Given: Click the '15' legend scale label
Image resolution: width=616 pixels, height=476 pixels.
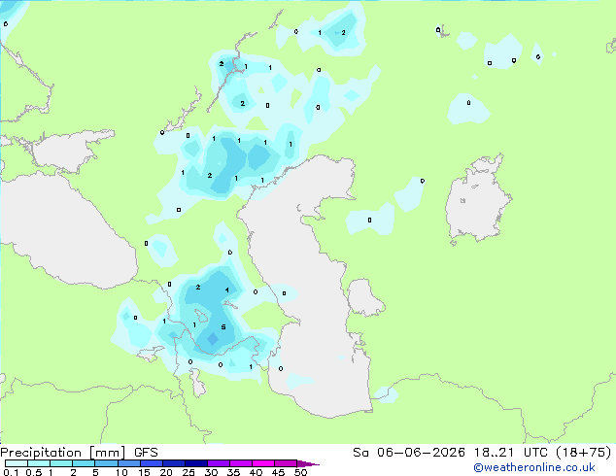Looking at the screenshot, I should coord(144,472).
